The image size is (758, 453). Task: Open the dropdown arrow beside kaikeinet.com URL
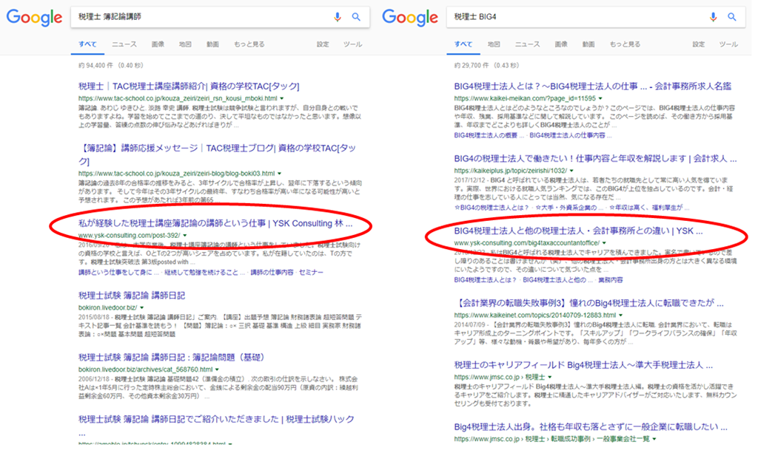(x=621, y=316)
